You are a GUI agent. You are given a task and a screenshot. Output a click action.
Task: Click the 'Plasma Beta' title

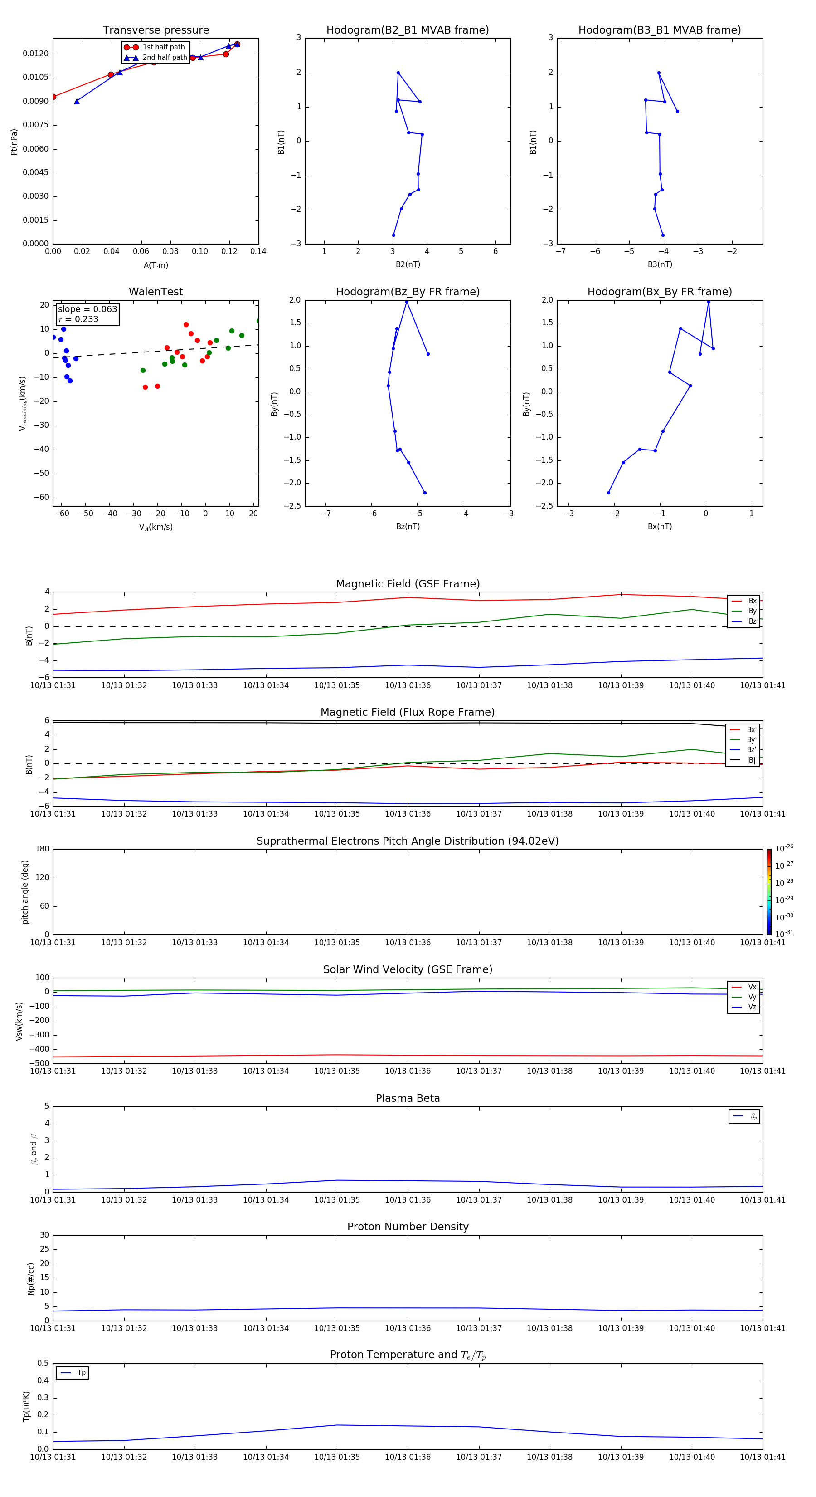408,1098
